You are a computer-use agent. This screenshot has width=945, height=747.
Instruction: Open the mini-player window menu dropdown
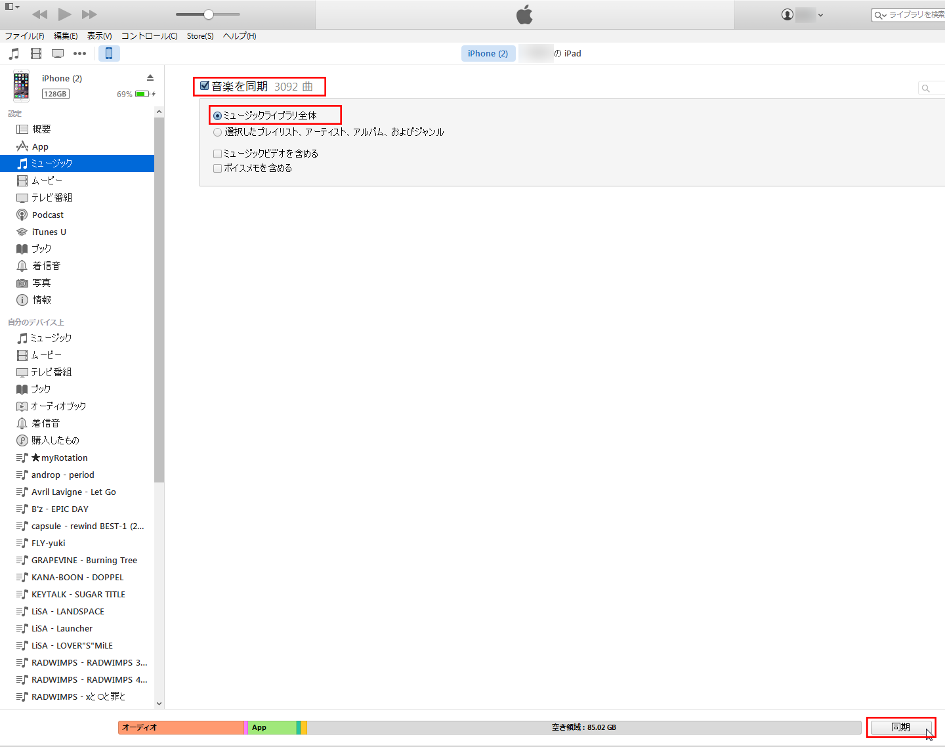12,7
